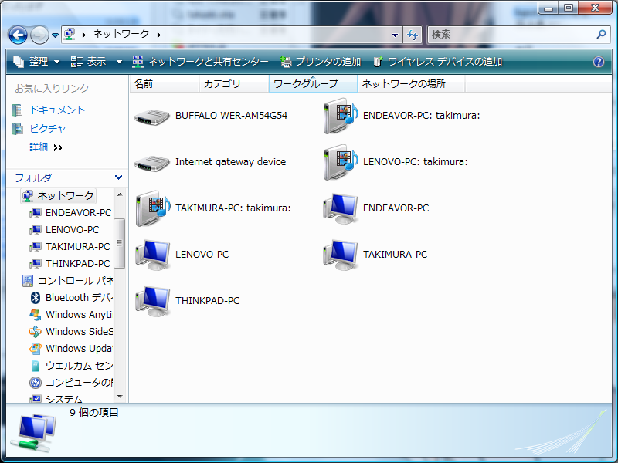This screenshot has height=463, width=618.
Task: Open the ピクチャ favorite link
Action: (x=48, y=128)
